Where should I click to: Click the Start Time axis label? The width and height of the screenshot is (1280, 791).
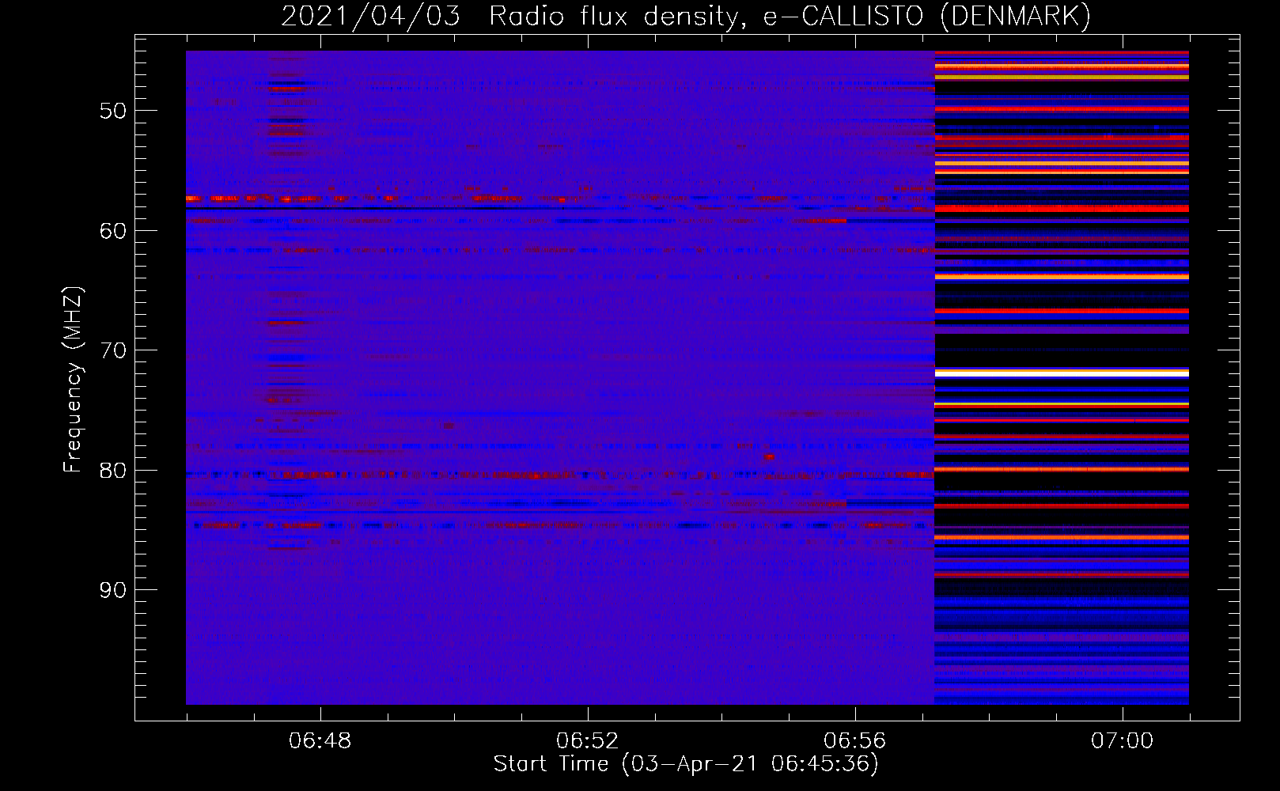coord(686,763)
